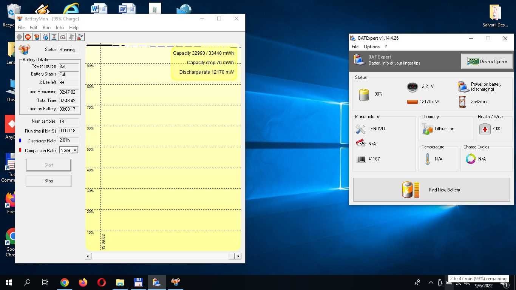Click the Find New Battery button

(431, 190)
